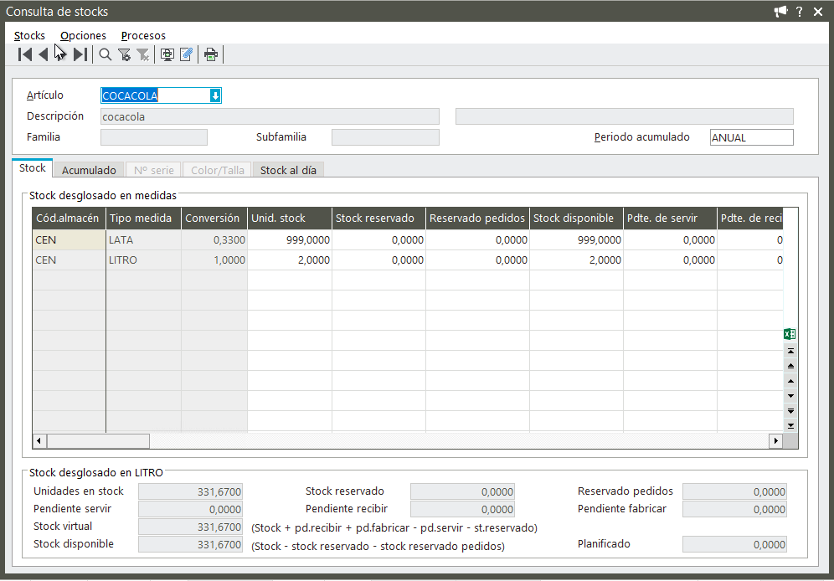This screenshot has width=834, height=581.
Task: Expand the Artículo dropdown arrow
Action: point(215,95)
